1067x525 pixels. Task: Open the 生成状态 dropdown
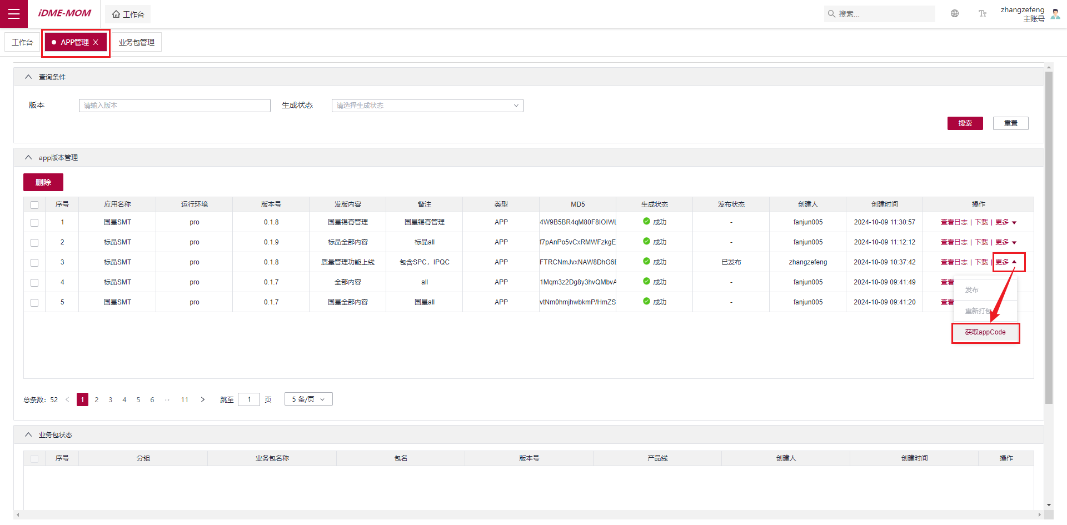[x=427, y=105]
